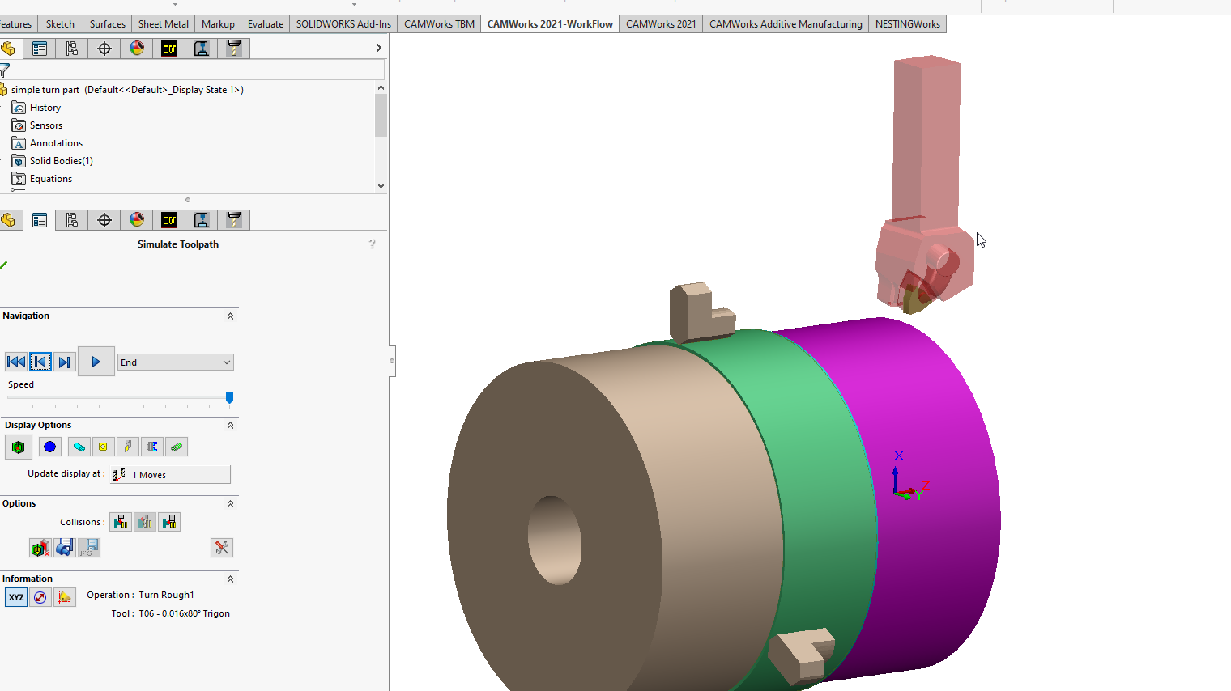Screen dimensions: 1231x691
Task: Click the first Collisions check icon
Action: [121, 522]
